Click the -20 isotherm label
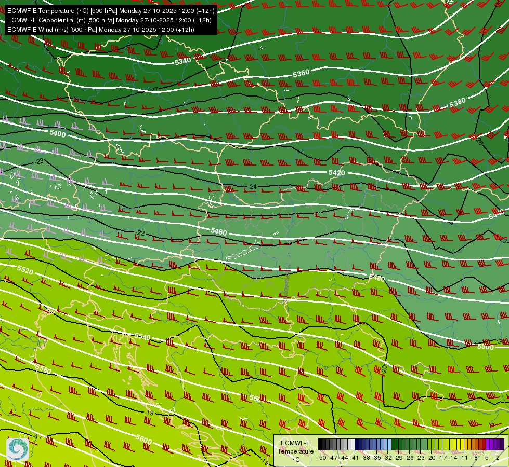Image resolution: width=509 pixels, height=467 pixels. tap(384, 368)
